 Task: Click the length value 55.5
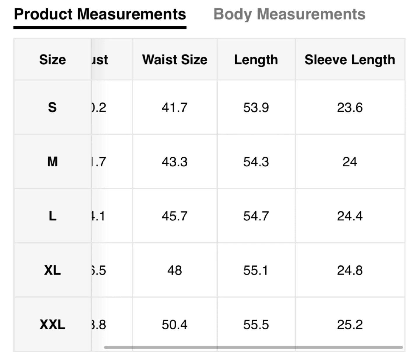256,325
